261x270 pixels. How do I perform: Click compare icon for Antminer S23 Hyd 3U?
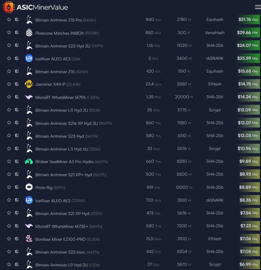click(x=17, y=45)
